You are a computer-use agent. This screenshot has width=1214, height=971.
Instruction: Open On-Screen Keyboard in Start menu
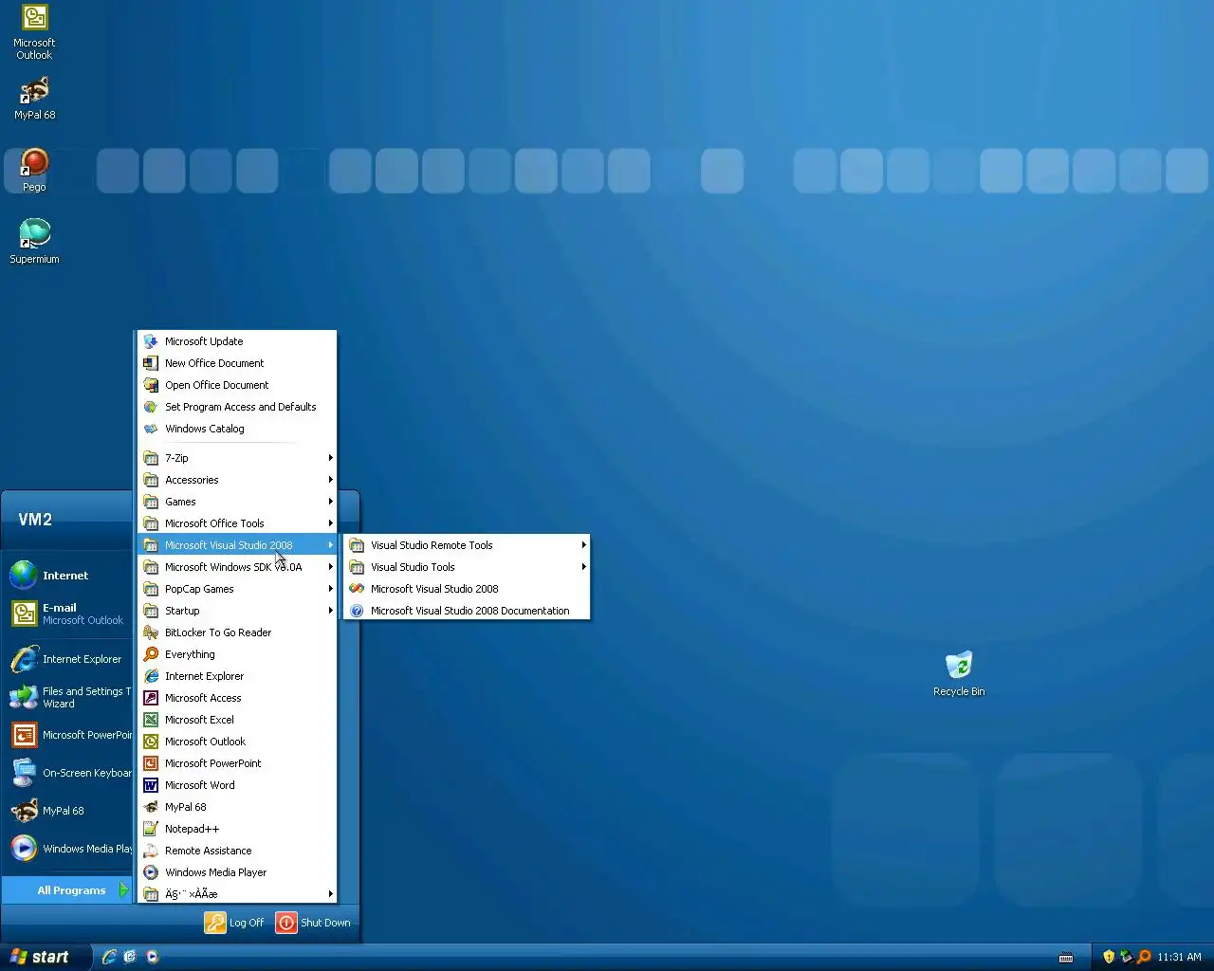[x=68, y=773]
